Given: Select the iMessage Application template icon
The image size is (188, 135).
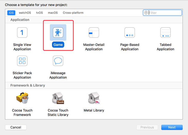Looking at the screenshot, I should pyautogui.click(x=58, y=61).
